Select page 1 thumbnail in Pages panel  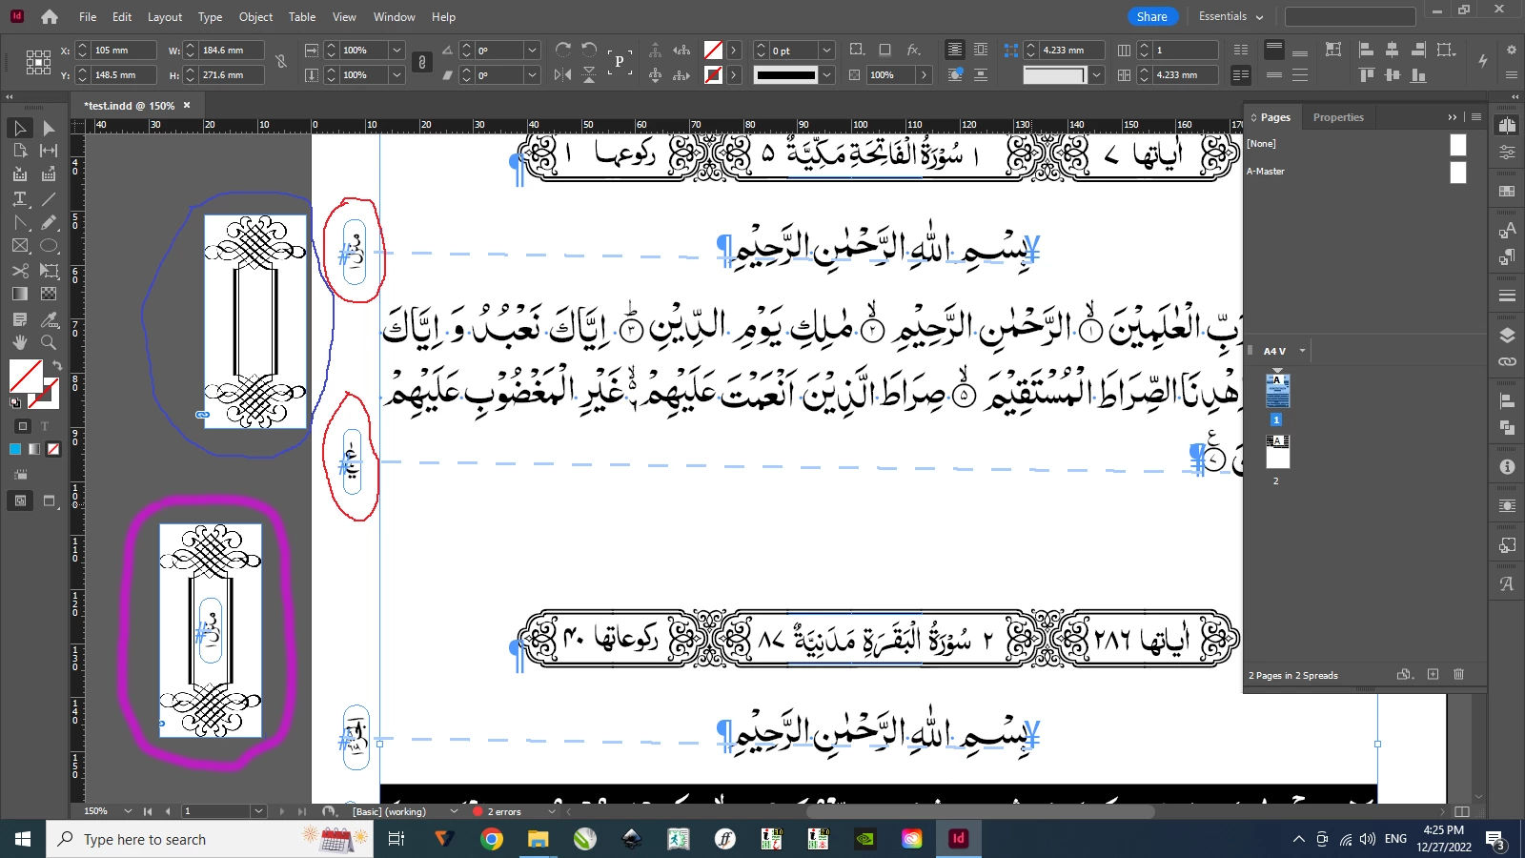[x=1277, y=391]
